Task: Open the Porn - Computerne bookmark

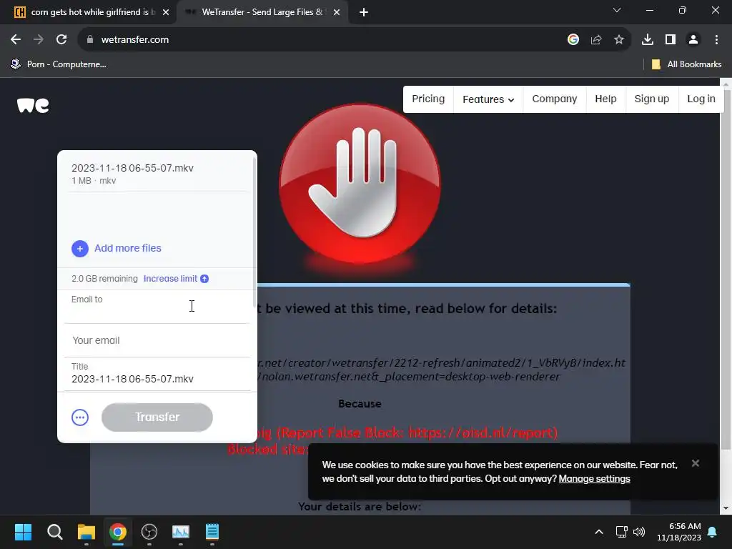Action: [59, 64]
